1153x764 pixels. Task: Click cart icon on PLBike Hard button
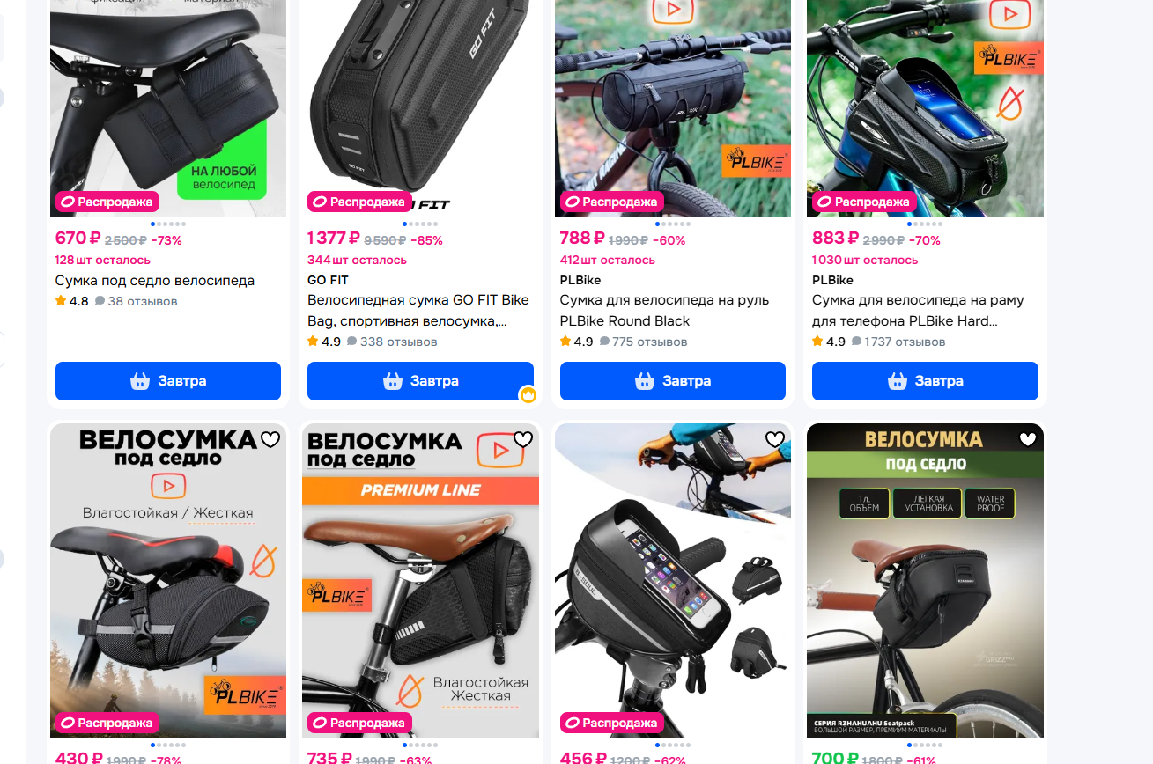(x=898, y=381)
